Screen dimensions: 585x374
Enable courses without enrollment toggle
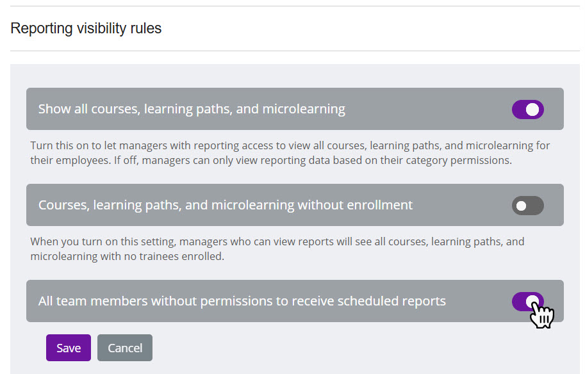click(527, 205)
